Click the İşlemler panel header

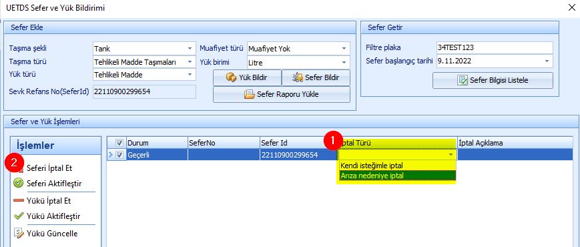click(x=55, y=146)
